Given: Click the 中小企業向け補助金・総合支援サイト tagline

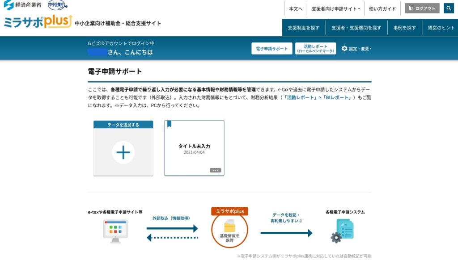Looking at the screenshot, I should (118, 23).
